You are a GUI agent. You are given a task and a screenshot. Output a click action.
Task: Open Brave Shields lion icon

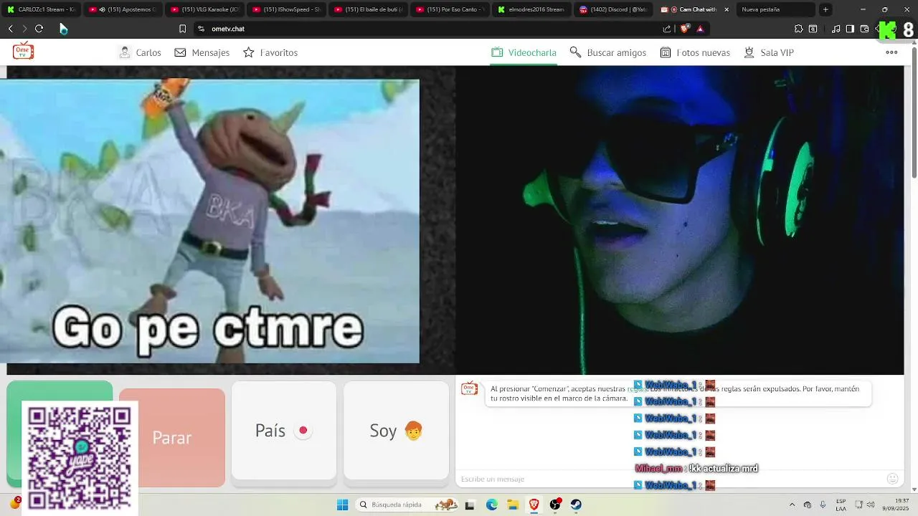(x=684, y=29)
